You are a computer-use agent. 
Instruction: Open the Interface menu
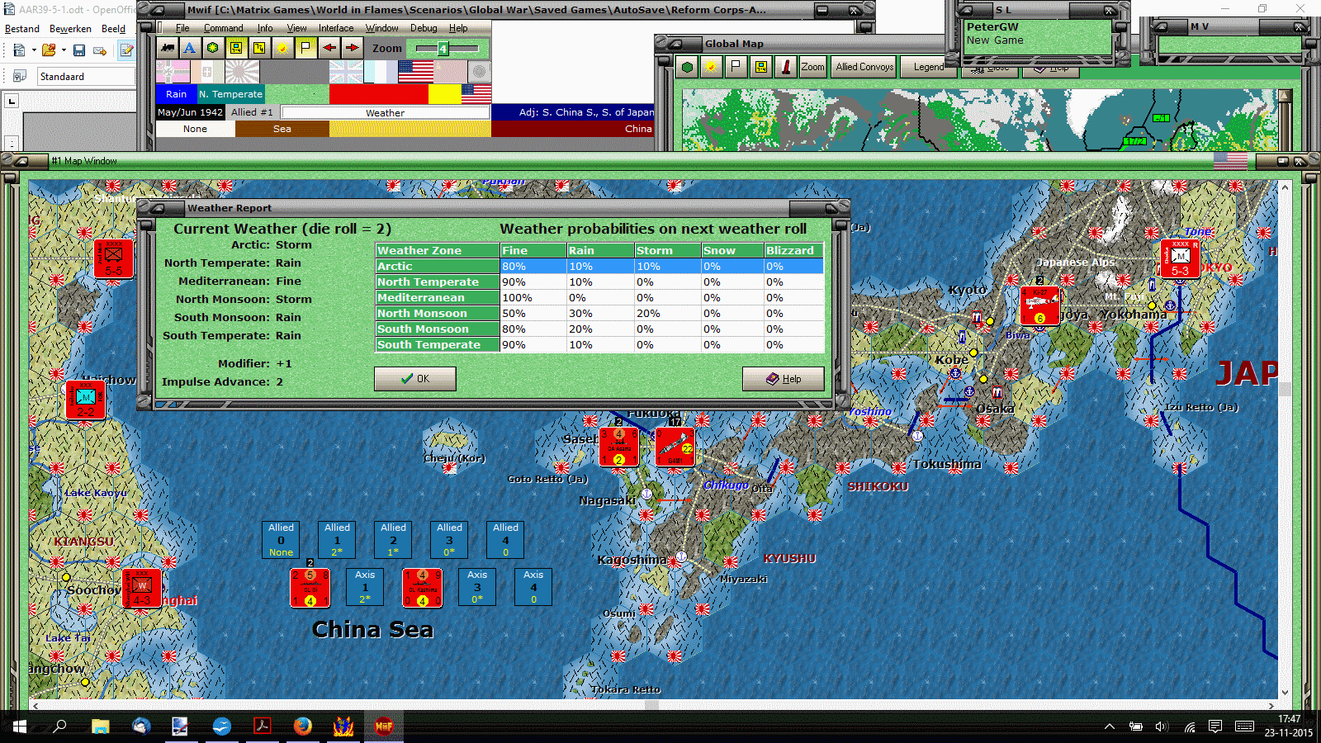click(x=336, y=28)
